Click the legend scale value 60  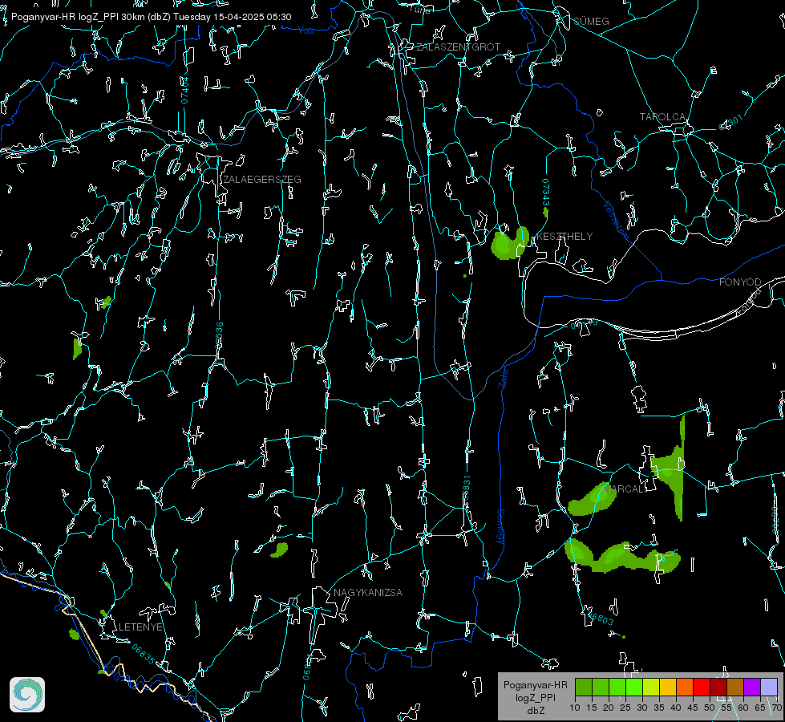click(743, 708)
